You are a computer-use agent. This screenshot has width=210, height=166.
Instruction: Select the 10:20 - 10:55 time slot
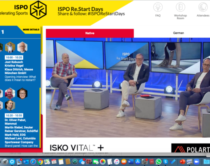[14, 115]
